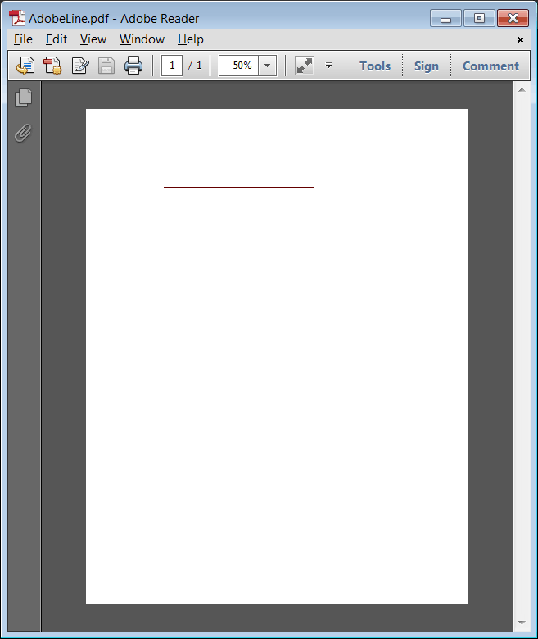This screenshot has width=538, height=639.
Task: Open the Page Thumbnails panel icon
Action: pyautogui.click(x=23, y=97)
